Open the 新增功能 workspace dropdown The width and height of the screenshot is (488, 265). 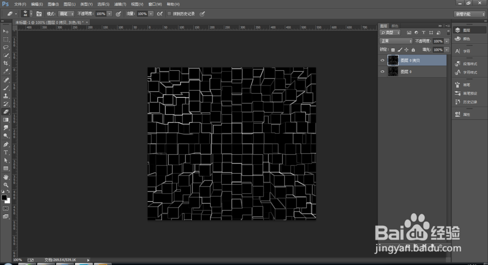[469, 14]
